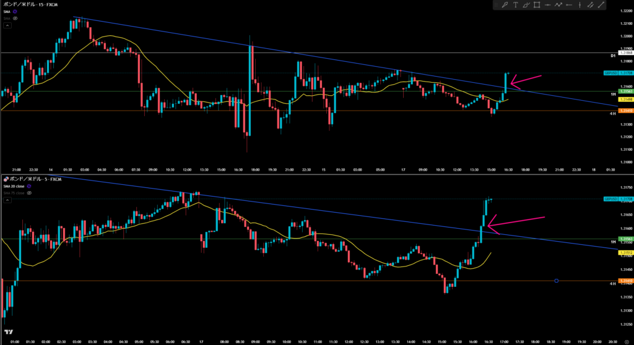Open time axis settings gear at bottom right
634x345 pixels.
[x=627, y=341]
